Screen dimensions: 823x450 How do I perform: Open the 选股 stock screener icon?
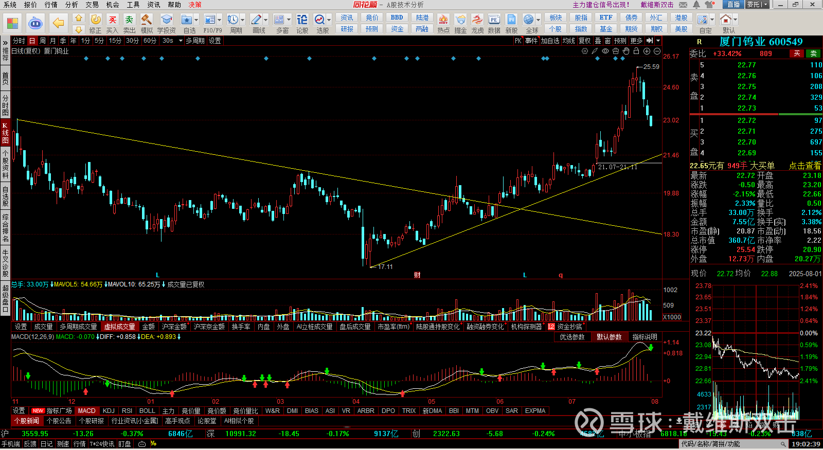[319, 20]
